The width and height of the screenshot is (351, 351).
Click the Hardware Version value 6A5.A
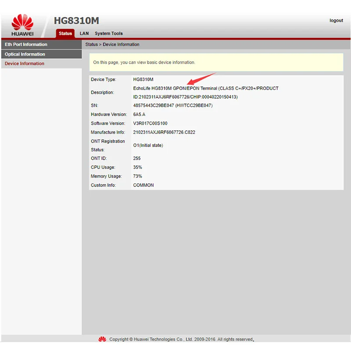click(x=139, y=115)
